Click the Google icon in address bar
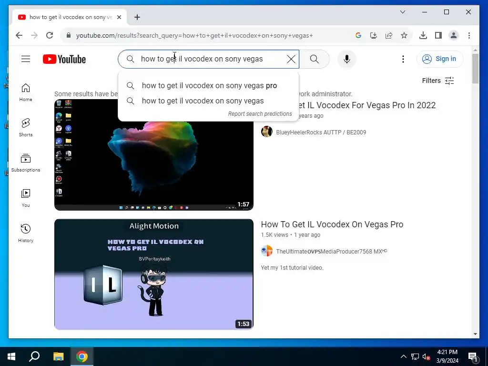The image size is (488, 366). (x=358, y=35)
